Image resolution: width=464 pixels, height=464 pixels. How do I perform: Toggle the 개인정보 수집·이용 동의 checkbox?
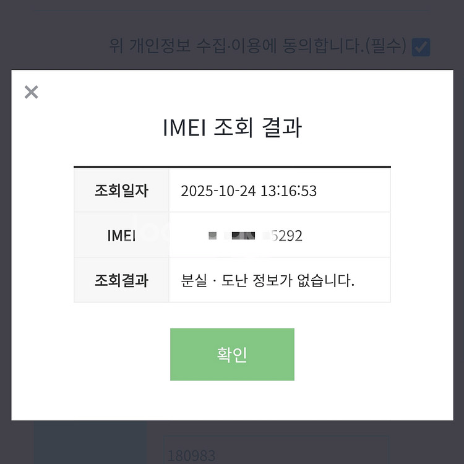click(x=421, y=46)
